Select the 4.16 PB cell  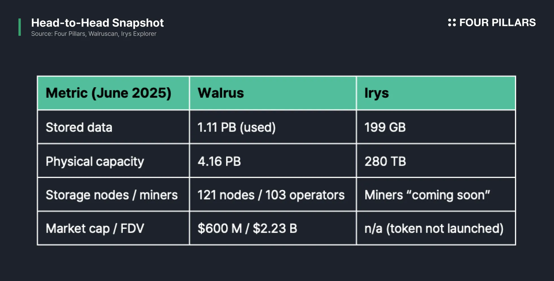pos(219,161)
